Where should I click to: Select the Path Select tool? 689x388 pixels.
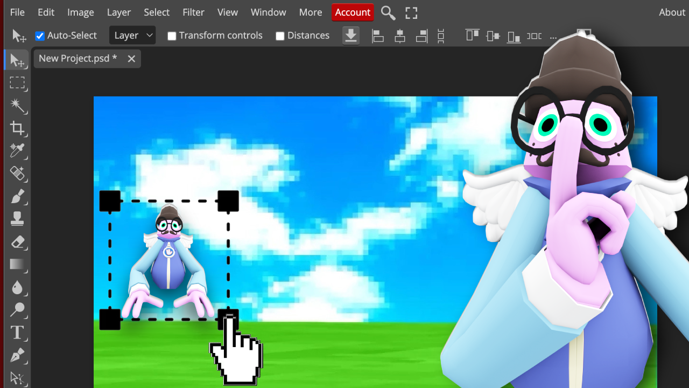click(x=17, y=378)
